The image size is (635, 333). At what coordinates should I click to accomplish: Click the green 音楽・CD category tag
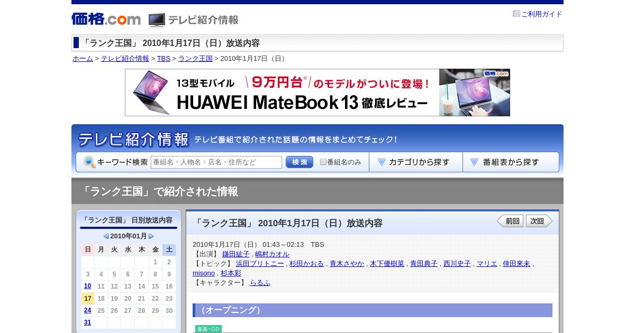208,329
